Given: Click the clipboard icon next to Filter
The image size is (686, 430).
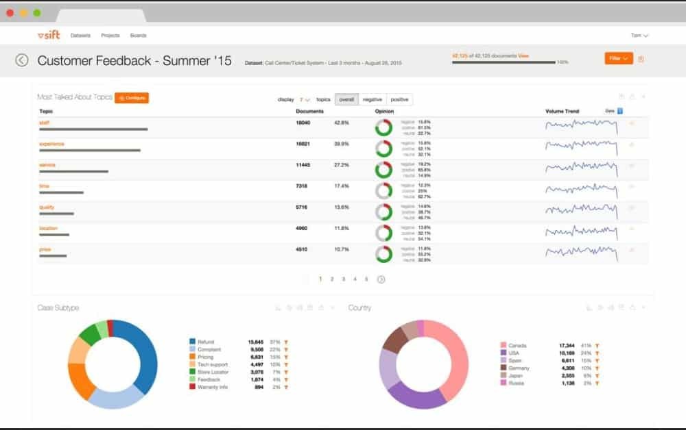Looking at the screenshot, I should click(x=641, y=59).
